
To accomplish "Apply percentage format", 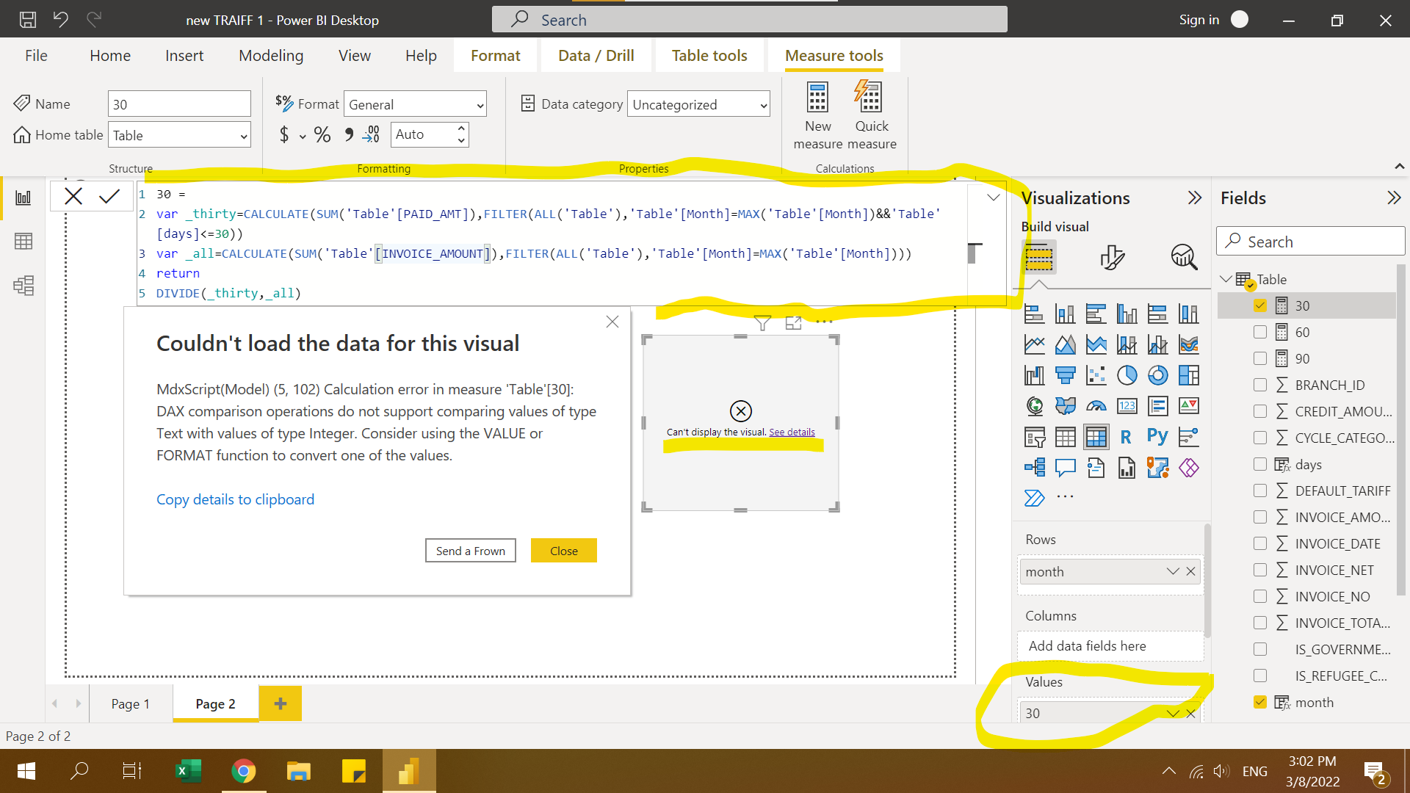I will tap(322, 135).
